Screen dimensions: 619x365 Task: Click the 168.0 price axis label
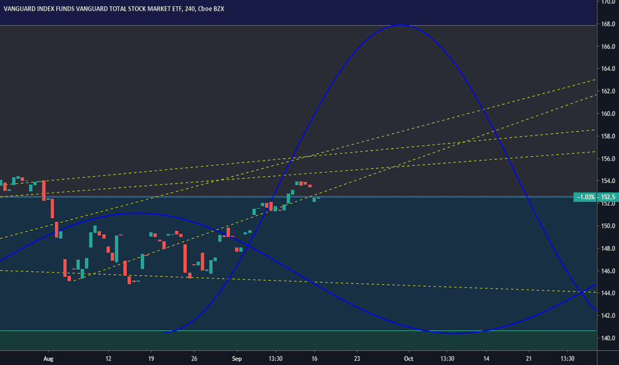tap(608, 24)
